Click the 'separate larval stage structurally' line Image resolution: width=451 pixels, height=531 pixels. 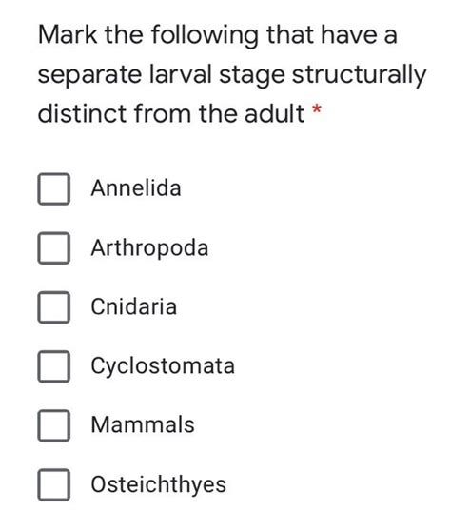point(232,75)
